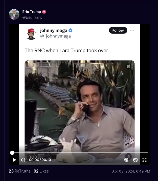Click the red verified badge next to Eric Trump
Image resolution: width=158 pixels, height=181 pixels.
click(x=44, y=12)
